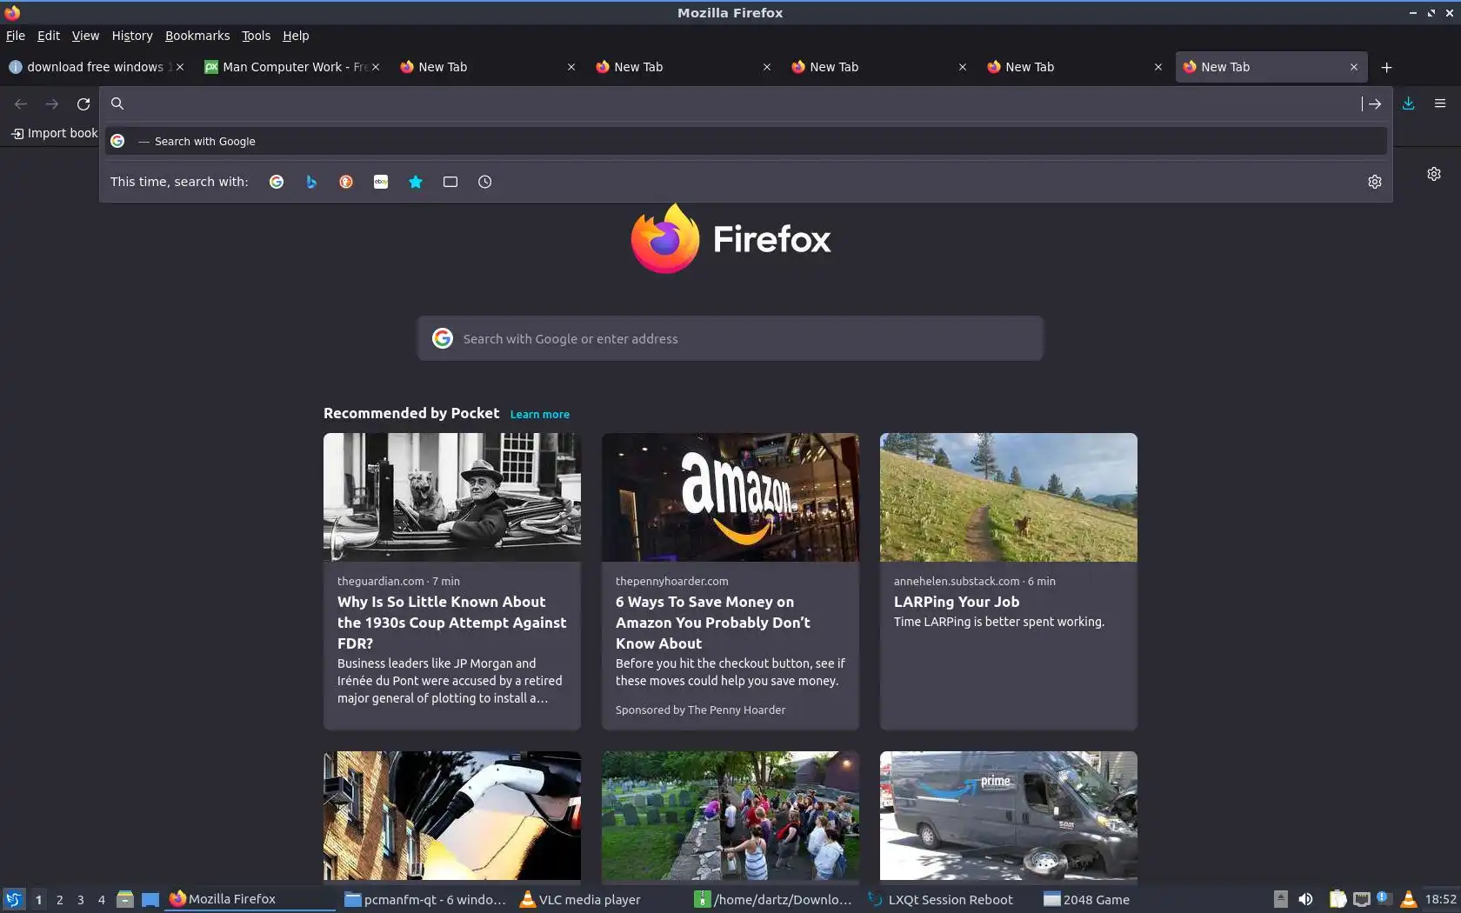This screenshot has height=913, width=1461.
Task: Click the show desktop quick launch icon
Action: click(150, 899)
